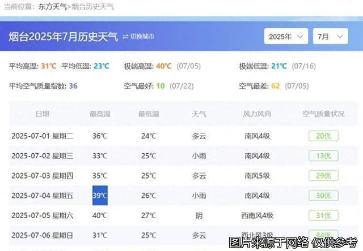Open the 2025年 year dropdown

point(286,36)
